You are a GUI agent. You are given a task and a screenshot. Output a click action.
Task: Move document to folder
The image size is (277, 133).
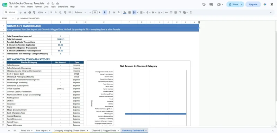pos(53,3)
